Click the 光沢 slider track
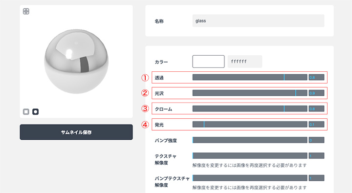Image resolution: width=352 pixels, height=193 pixels. [x=250, y=93]
